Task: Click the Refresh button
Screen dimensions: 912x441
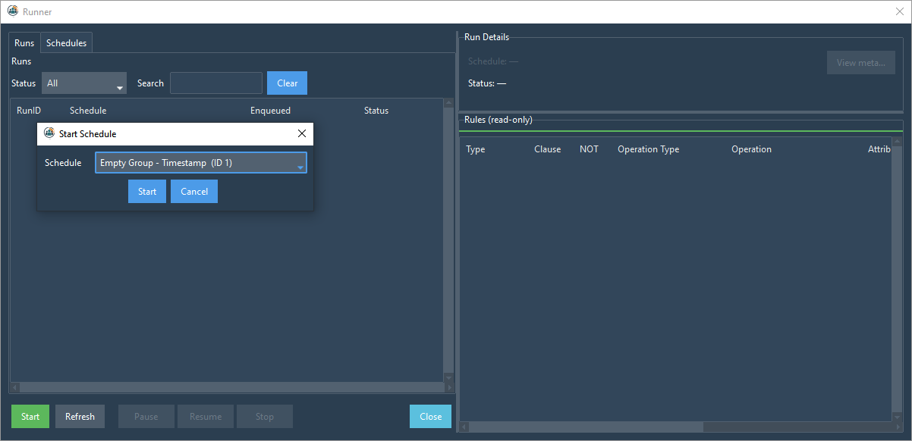Action: (80, 416)
